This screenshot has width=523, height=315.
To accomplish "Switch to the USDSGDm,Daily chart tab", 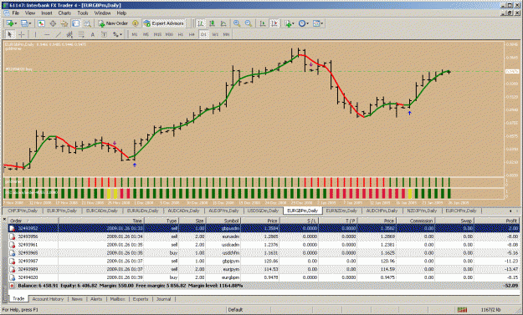I will (263, 211).
